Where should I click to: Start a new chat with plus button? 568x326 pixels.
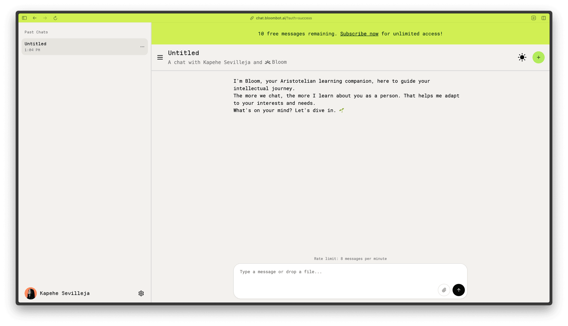point(538,57)
